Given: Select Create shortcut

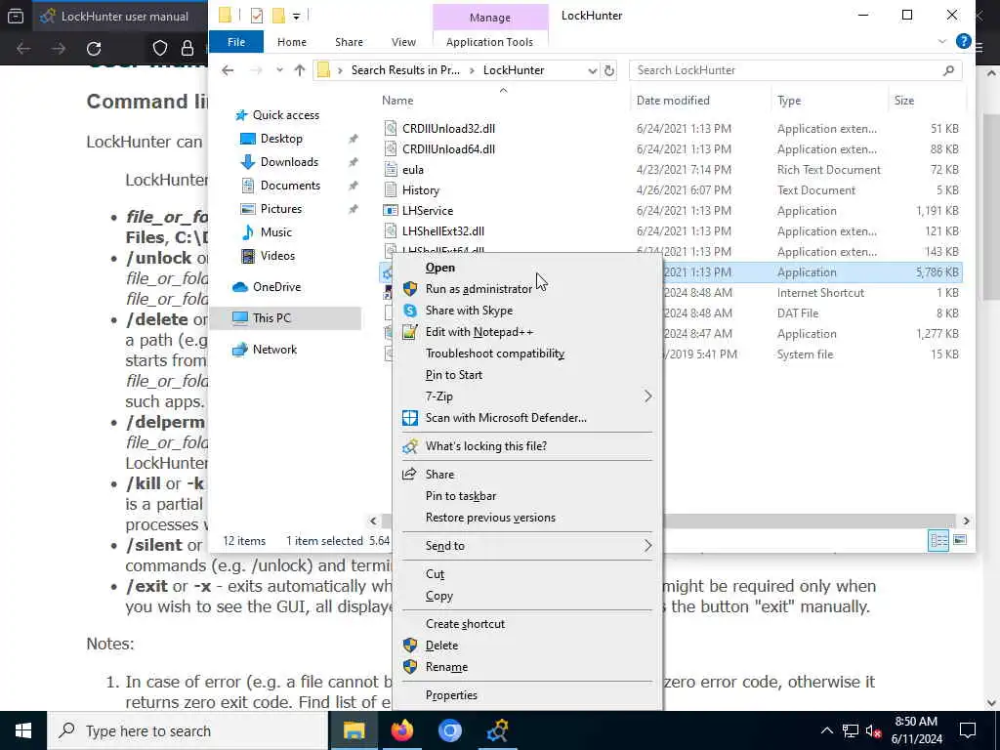Looking at the screenshot, I should tap(465, 624).
